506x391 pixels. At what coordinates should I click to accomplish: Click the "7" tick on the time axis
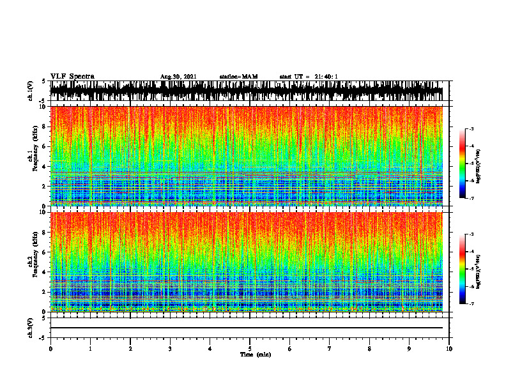pyautogui.click(x=330, y=349)
